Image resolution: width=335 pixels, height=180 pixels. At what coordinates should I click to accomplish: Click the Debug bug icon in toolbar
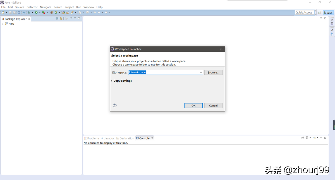29,13
